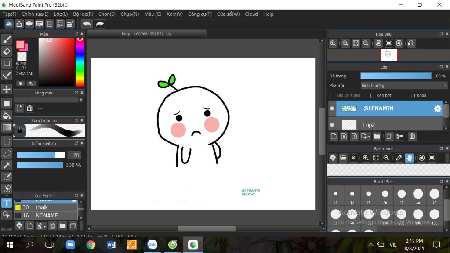The height and width of the screenshot is (253, 450).
Task: Choose brush size 40 preset
Action: [435, 196]
